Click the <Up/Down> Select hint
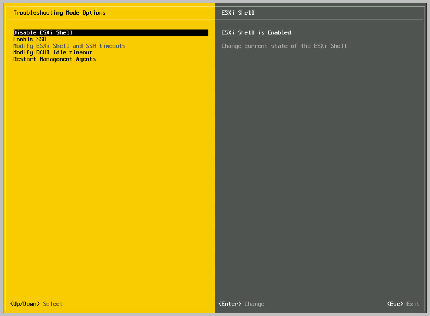430x316 pixels. coord(36,304)
